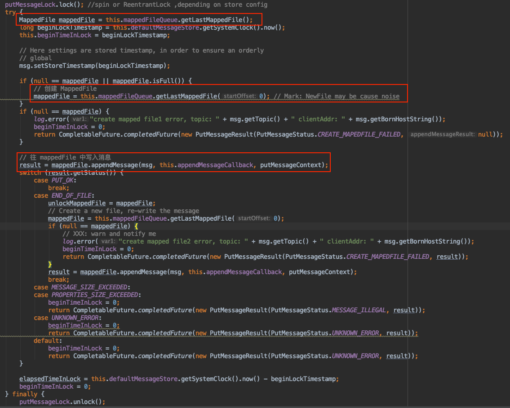Click the comment "//spin or ReentrantLock ,depending on store config"
Image resolution: width=510 pixels, height=408 pixels.
177,4
